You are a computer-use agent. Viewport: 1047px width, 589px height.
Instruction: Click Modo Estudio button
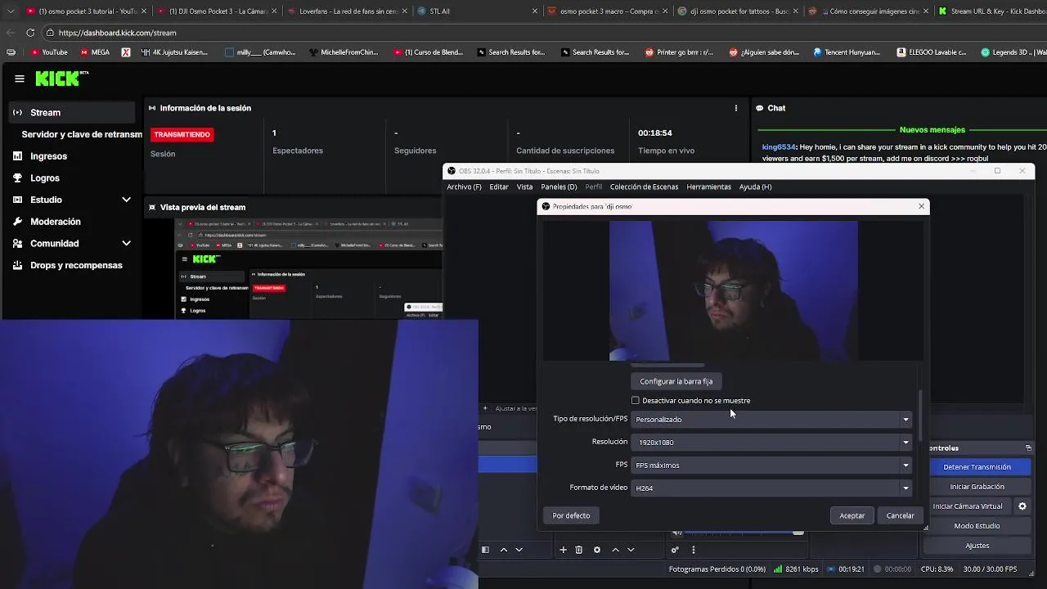[977, 526]
